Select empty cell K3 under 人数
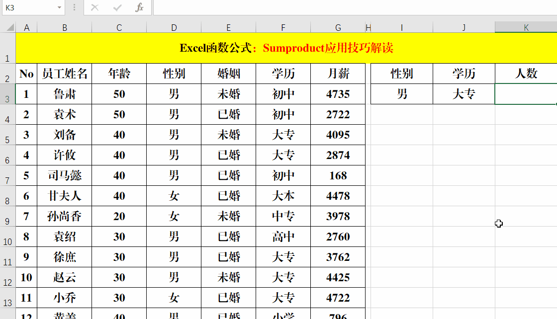The height and width of the screenshot is (319, 557). (526, 94)
